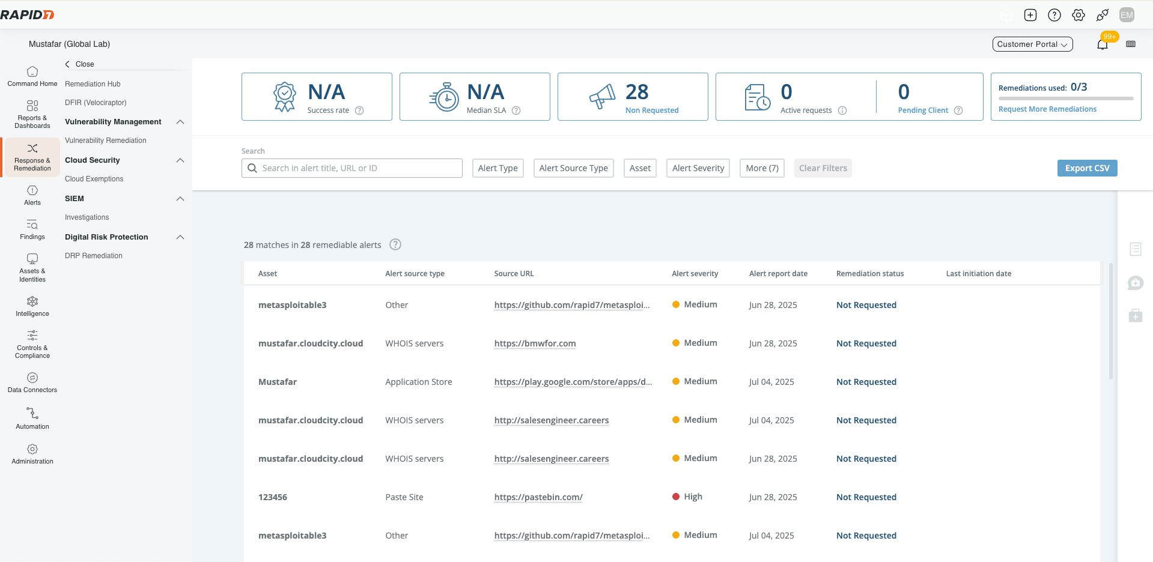Open Investigations under SIEM

tap(87, 217)
